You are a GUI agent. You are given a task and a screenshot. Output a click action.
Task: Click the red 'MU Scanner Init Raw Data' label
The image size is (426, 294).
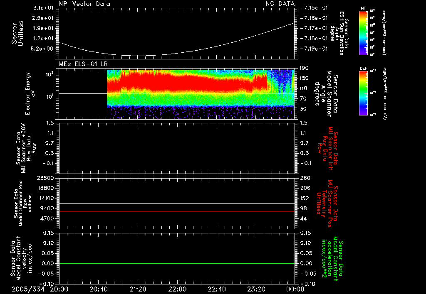(x=328, y=148)
